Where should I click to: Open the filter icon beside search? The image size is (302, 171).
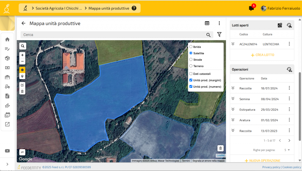coord(219,35)
